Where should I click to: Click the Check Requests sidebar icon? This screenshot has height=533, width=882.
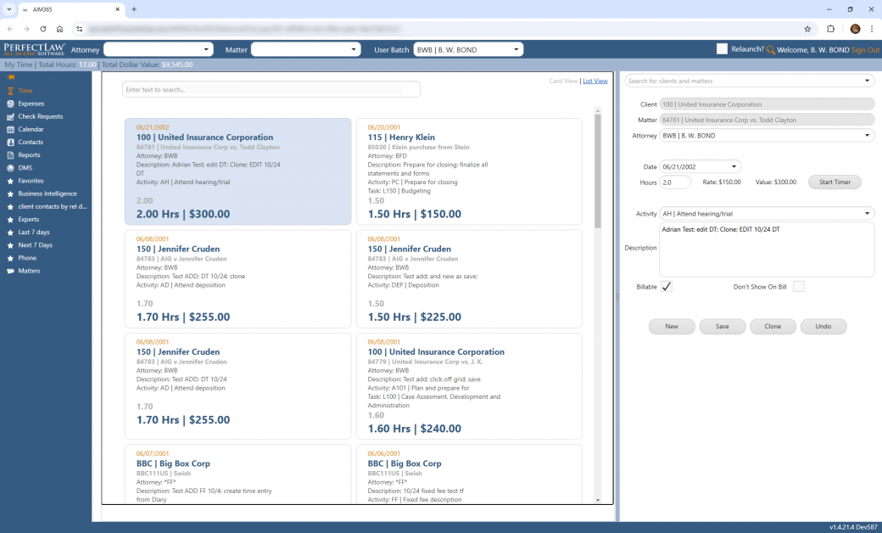point(10,116)
